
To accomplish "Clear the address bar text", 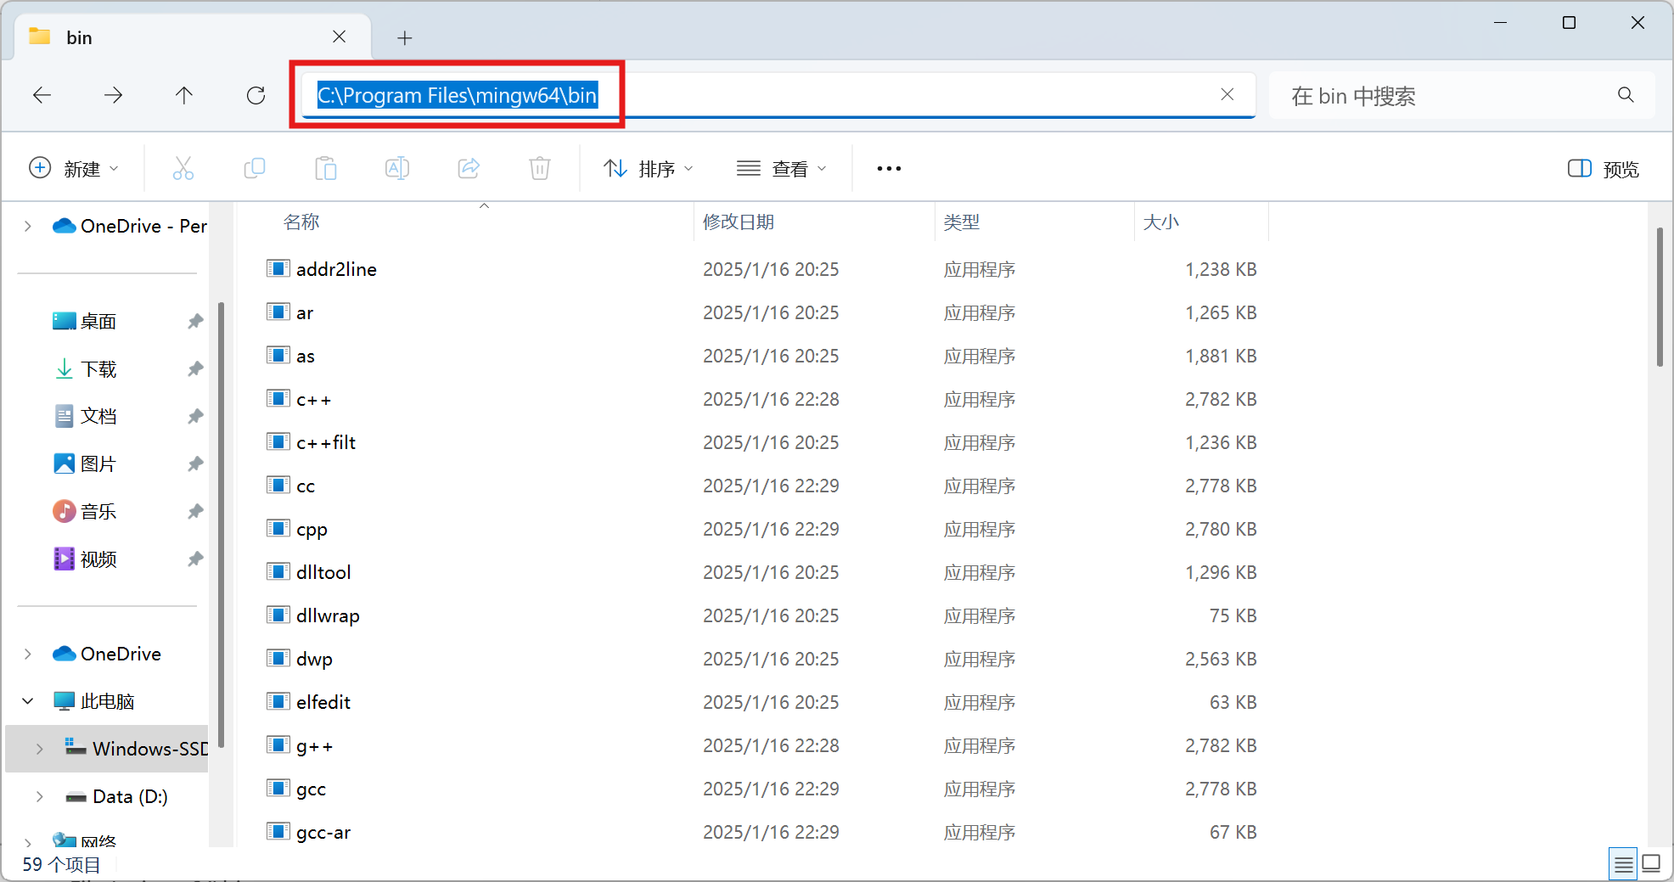I will pos(1227,94).
